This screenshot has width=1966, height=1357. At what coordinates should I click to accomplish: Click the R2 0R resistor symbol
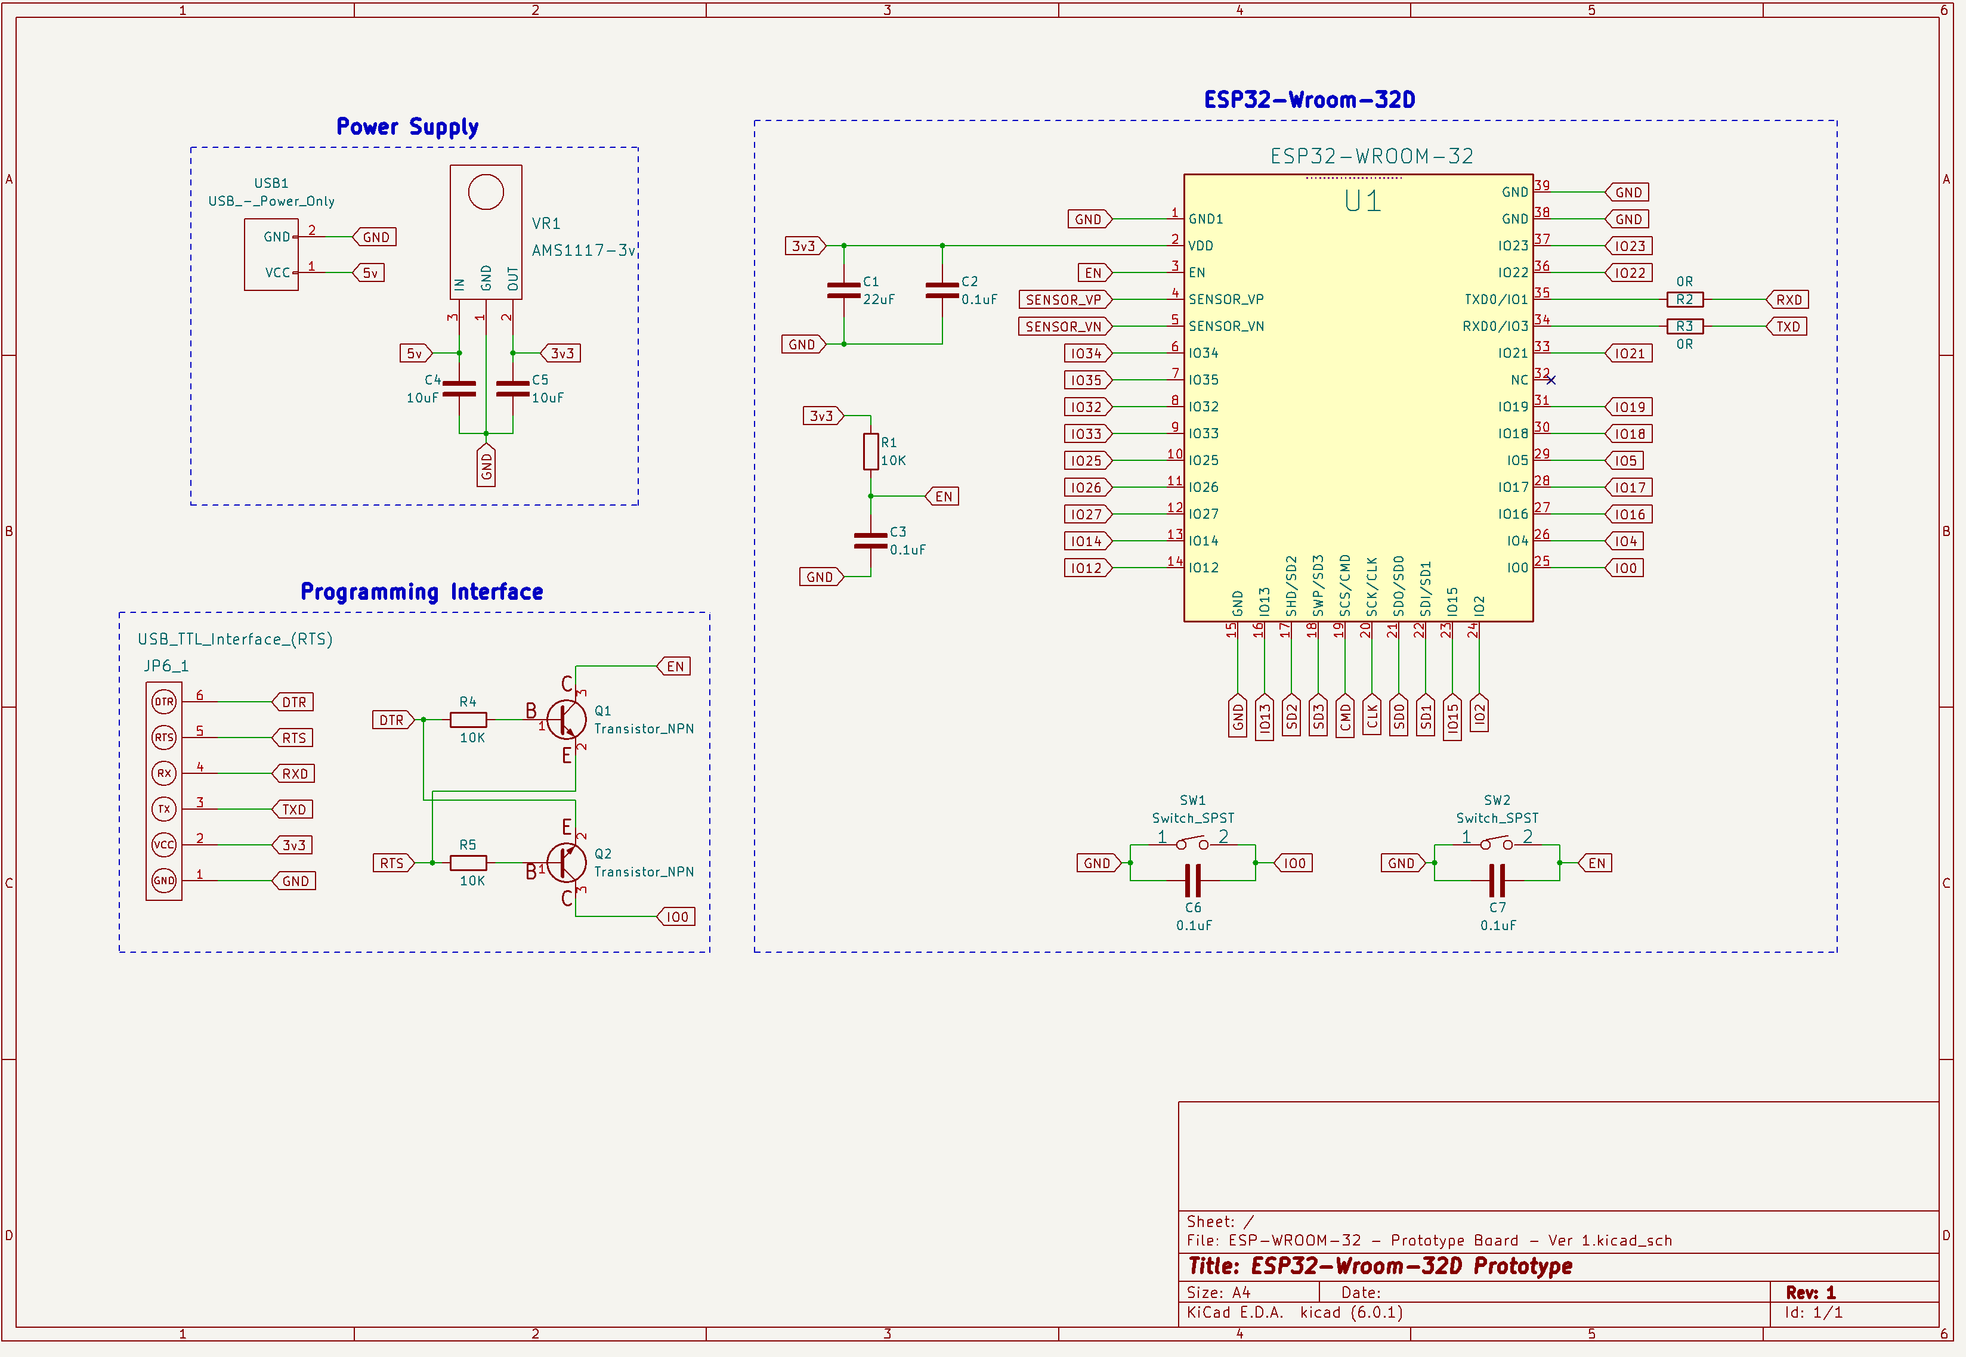coord(1684,299)
